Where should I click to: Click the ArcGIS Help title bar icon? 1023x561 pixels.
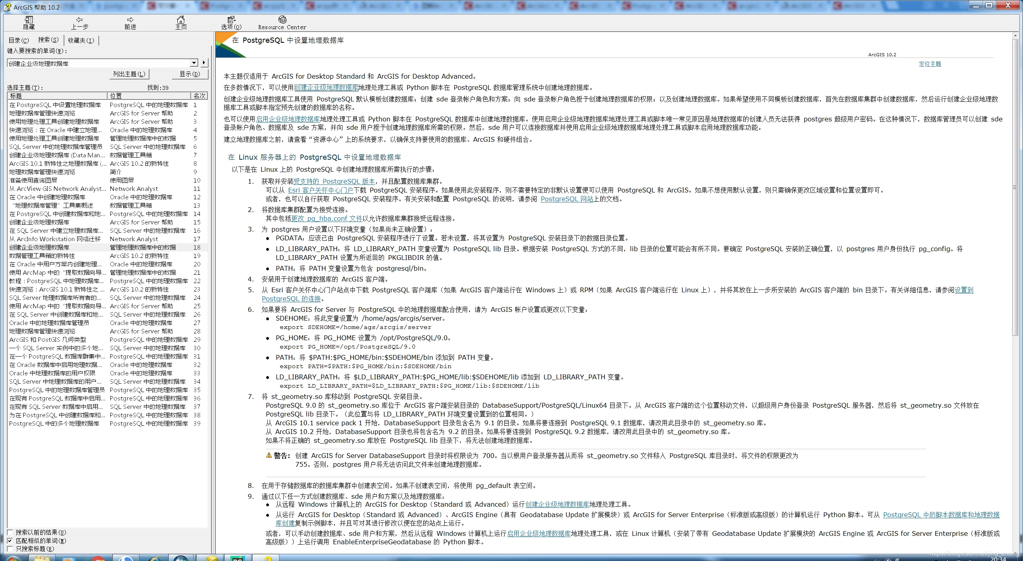(7, 7)
